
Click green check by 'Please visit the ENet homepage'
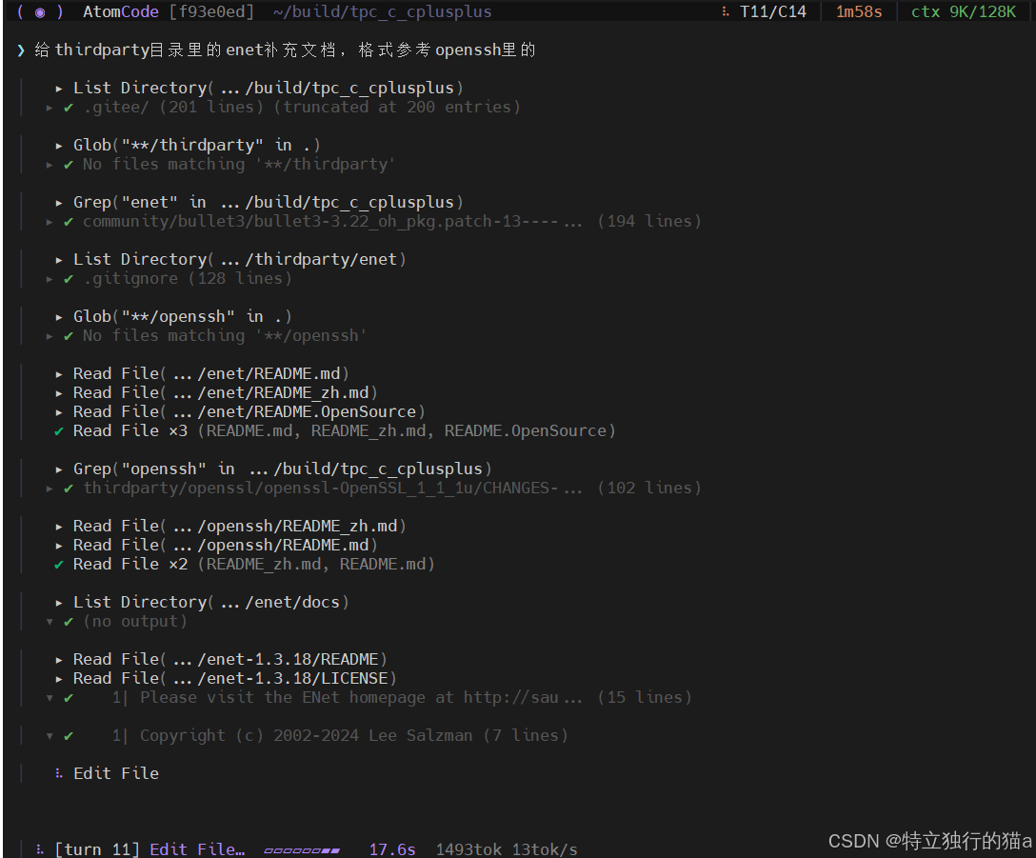68,698
